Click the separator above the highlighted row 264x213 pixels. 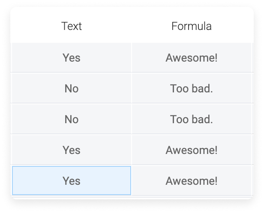(132, 165)
